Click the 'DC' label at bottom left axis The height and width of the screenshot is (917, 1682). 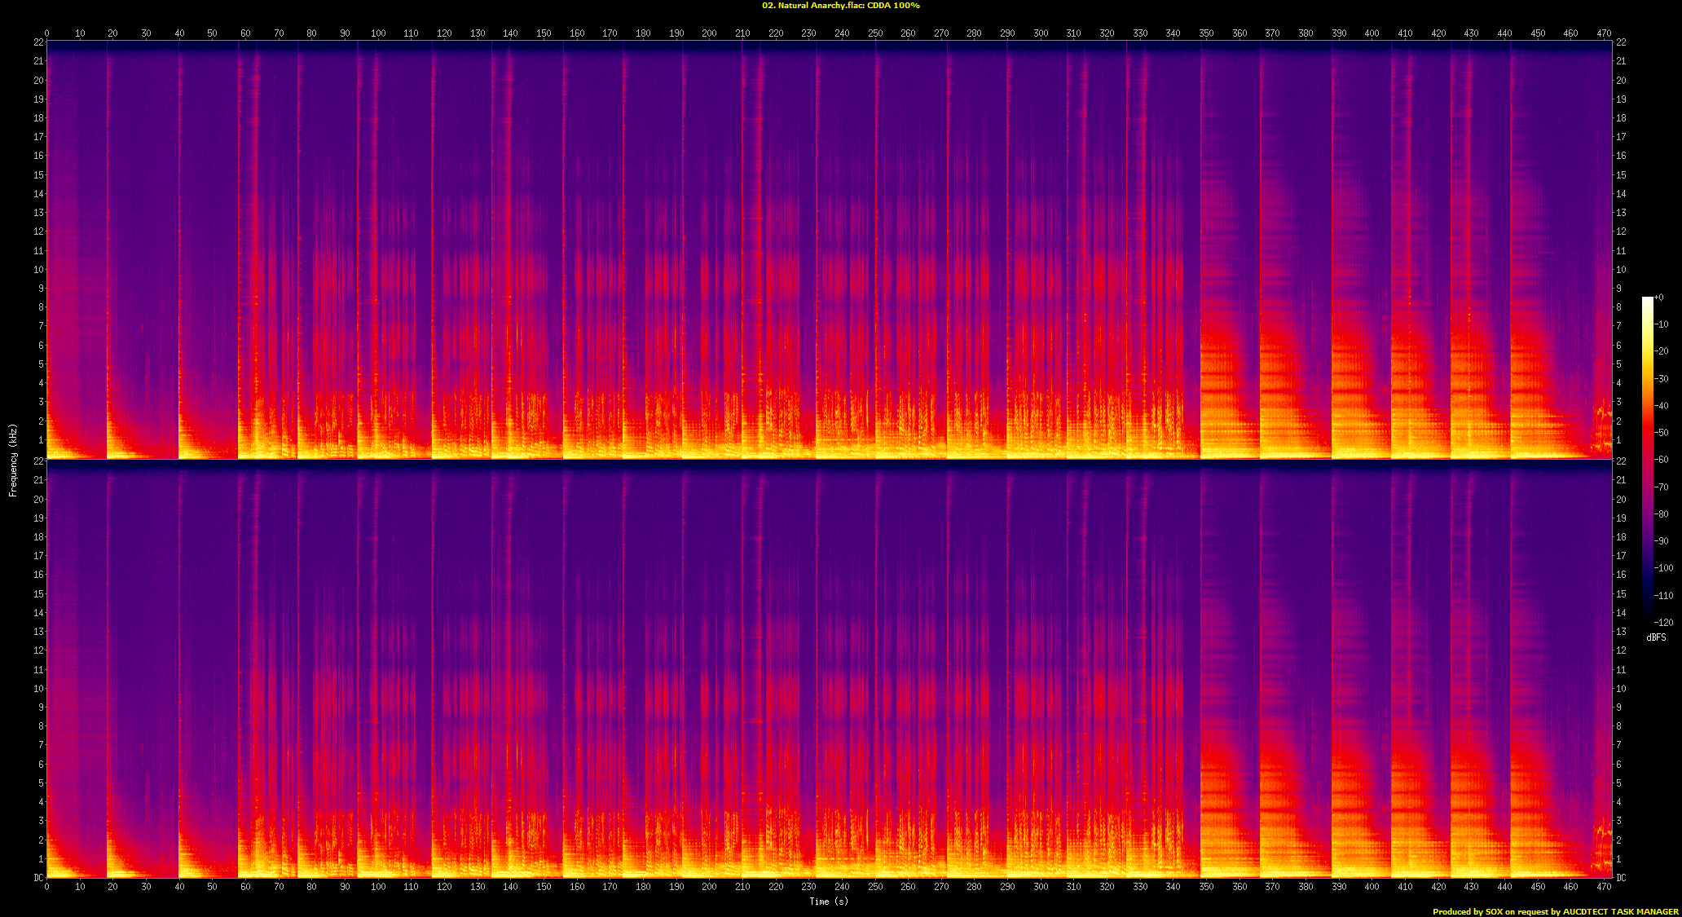[x=38, y=878]
